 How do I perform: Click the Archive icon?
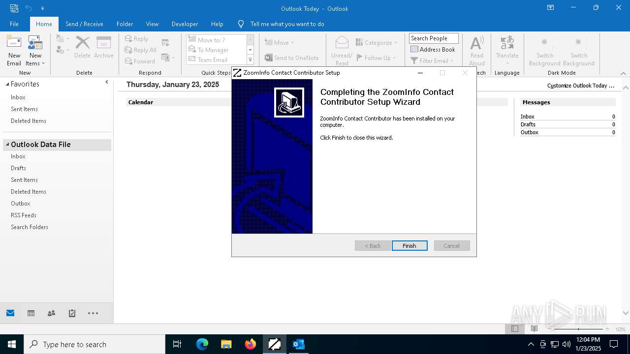click(103, 48)
